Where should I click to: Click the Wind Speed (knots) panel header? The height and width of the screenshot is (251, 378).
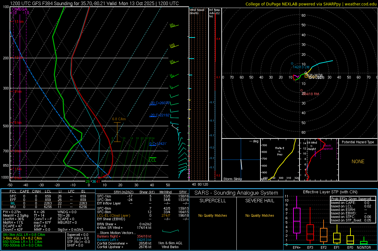[x=197, y=11]
